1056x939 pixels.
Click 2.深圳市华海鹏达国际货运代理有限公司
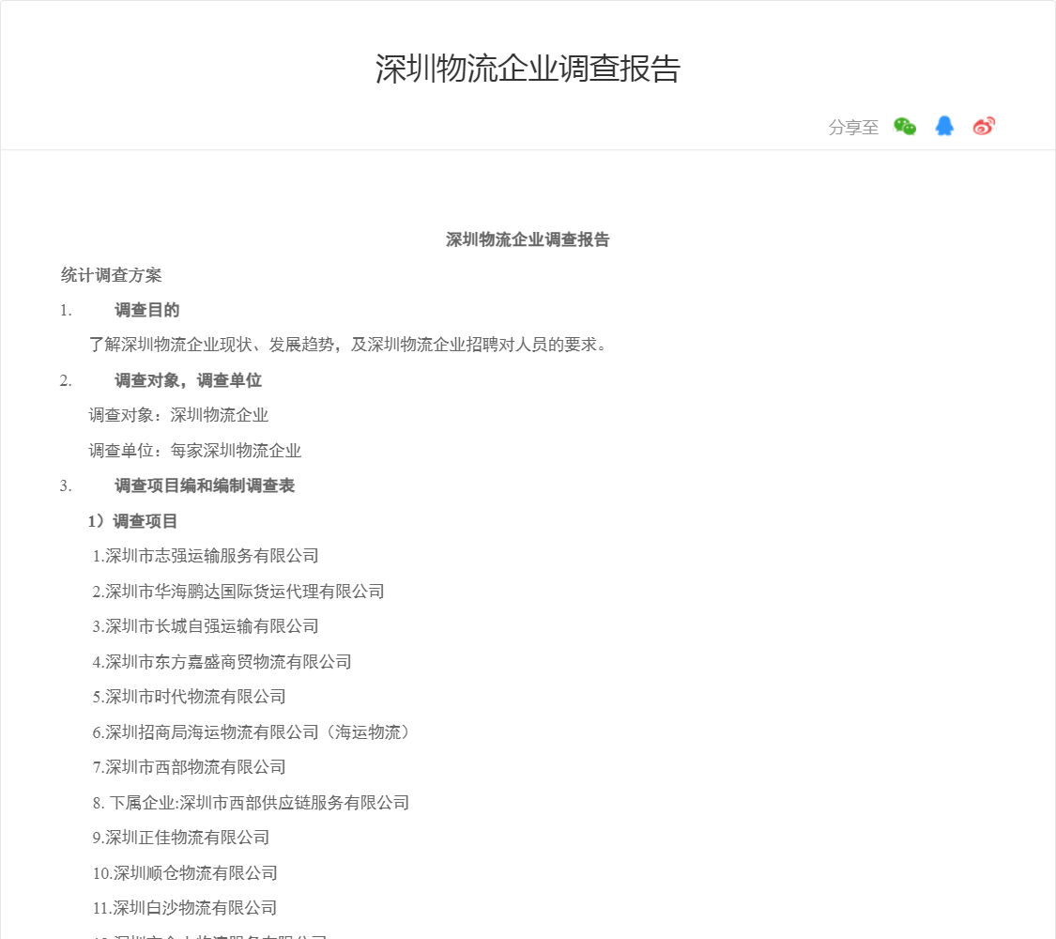(x=238, y=592)
